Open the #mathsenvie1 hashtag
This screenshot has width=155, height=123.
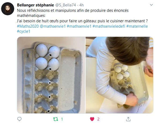79,26
